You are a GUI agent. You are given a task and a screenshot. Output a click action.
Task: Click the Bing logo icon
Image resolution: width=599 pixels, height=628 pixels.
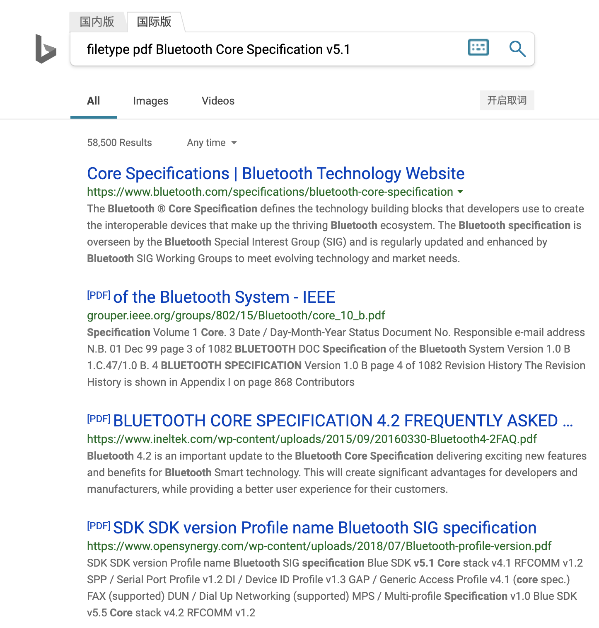46,49
